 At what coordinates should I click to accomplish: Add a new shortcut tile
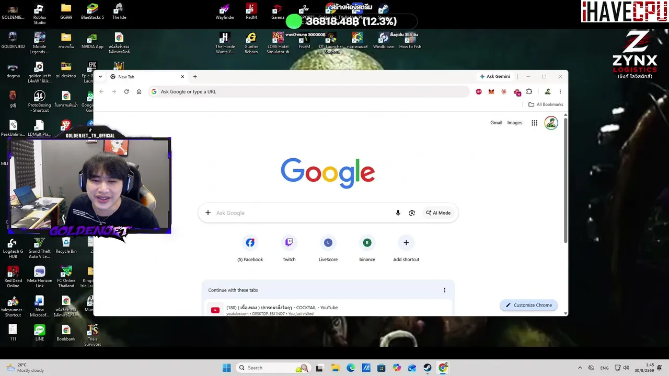[x=406, y=249]
